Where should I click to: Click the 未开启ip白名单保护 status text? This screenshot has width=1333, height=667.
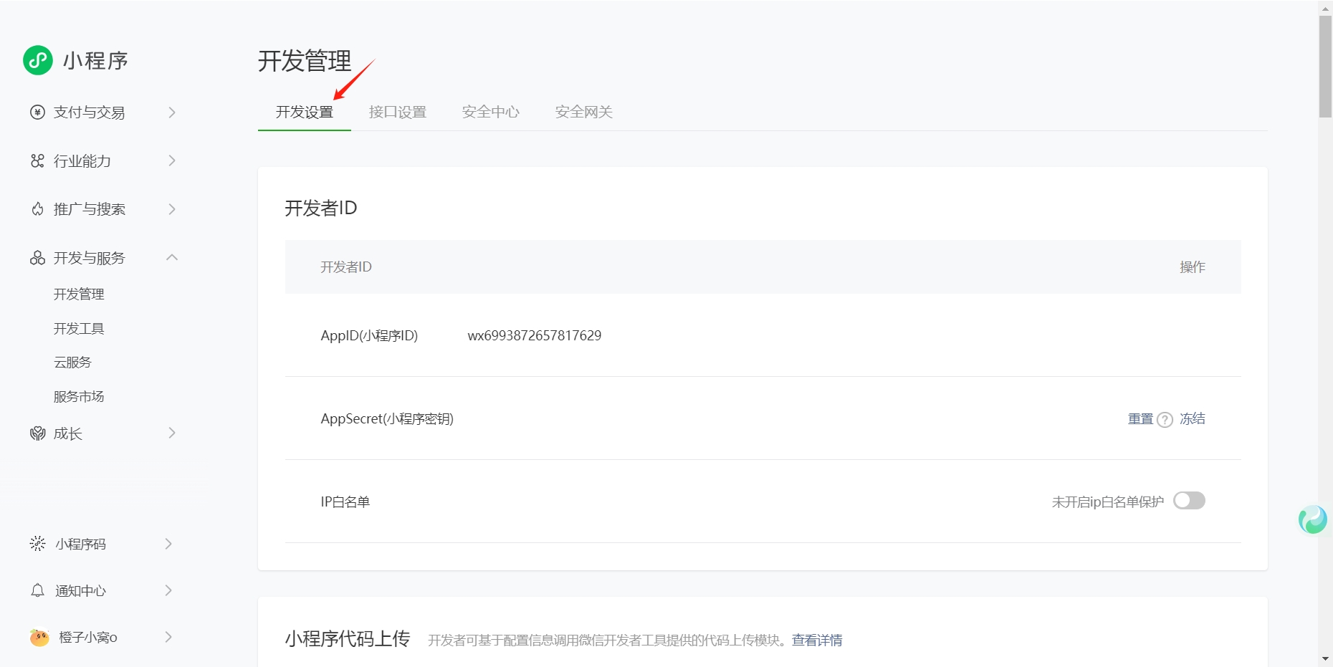[1108, 502]
